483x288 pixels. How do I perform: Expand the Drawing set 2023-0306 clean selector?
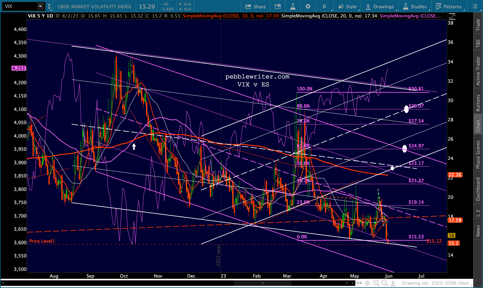437,283
